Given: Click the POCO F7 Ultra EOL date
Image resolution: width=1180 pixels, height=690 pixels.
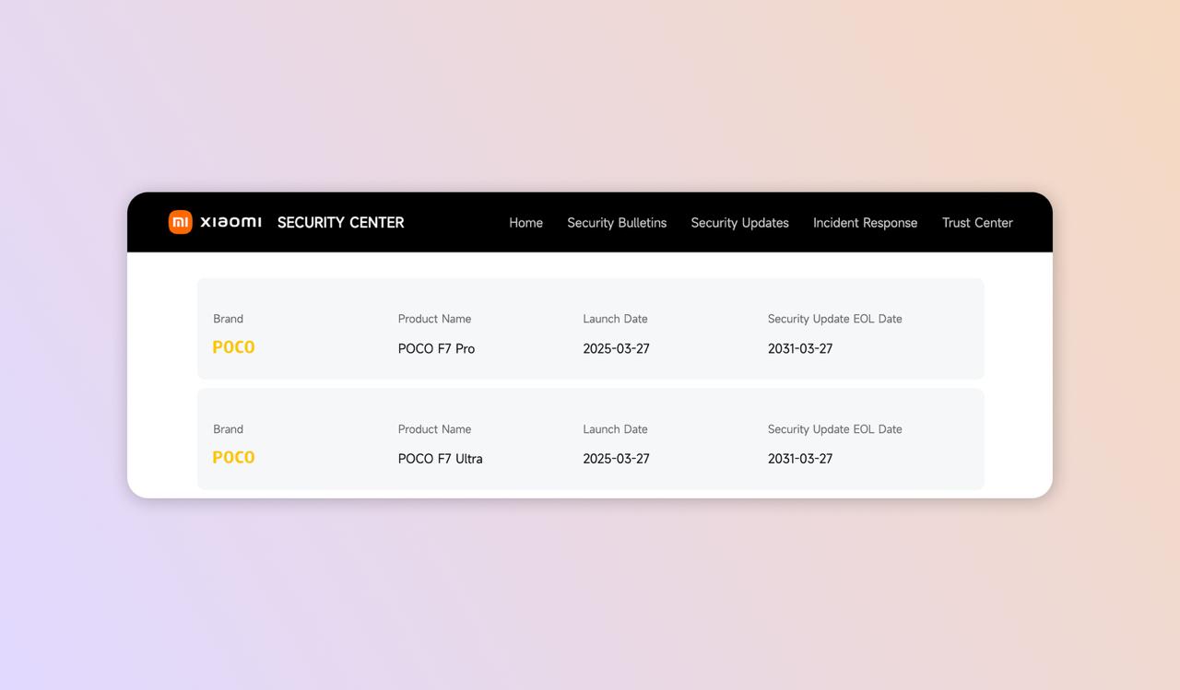Looking at the screenshot, I should point(800,459).
